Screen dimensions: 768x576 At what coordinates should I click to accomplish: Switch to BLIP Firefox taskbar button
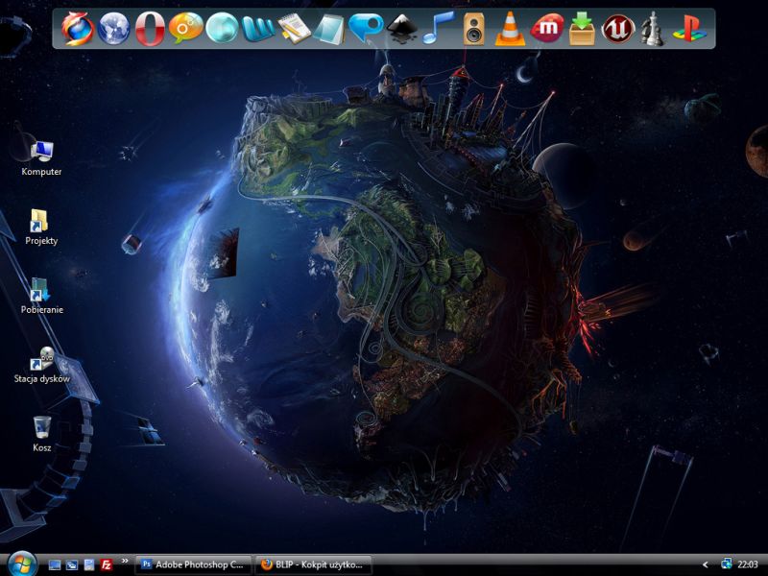(314, 564)
